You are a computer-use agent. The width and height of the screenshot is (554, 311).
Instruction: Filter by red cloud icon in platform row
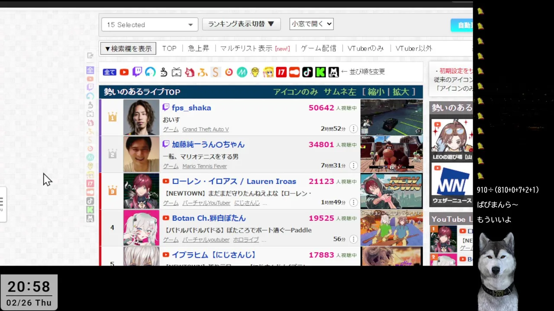(294, 72)
